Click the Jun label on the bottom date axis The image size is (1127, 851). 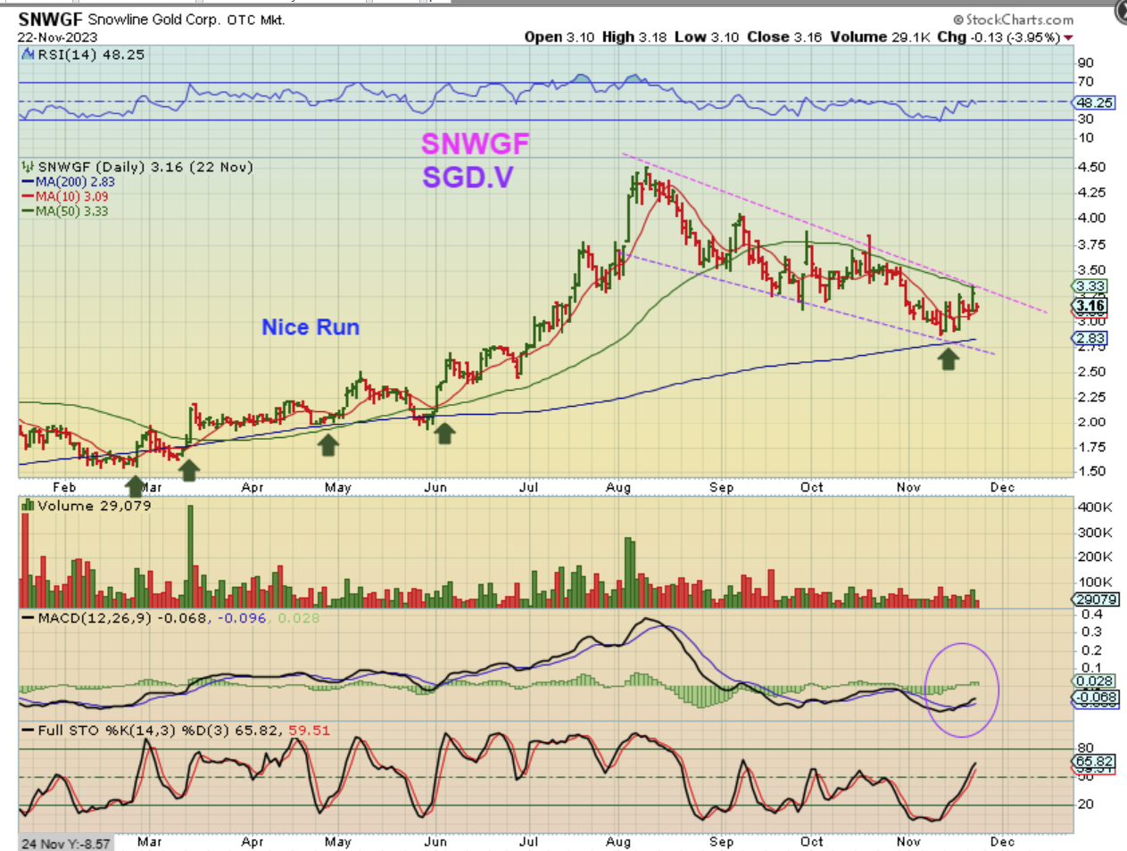click(435, 841)
